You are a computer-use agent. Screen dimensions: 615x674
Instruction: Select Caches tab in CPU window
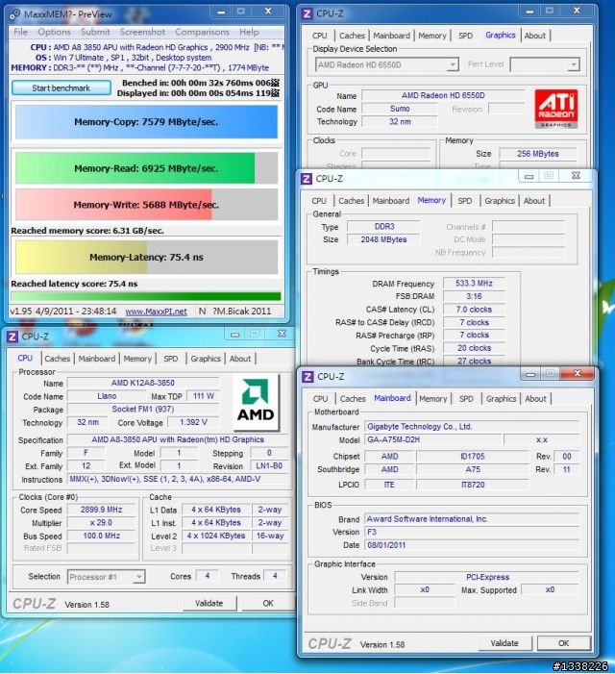[x=57, y=359]
